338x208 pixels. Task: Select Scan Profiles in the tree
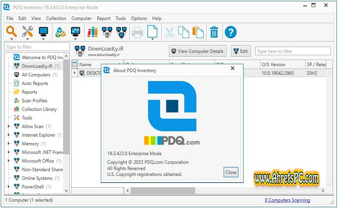pyautogui.click(x=30, y=101)
